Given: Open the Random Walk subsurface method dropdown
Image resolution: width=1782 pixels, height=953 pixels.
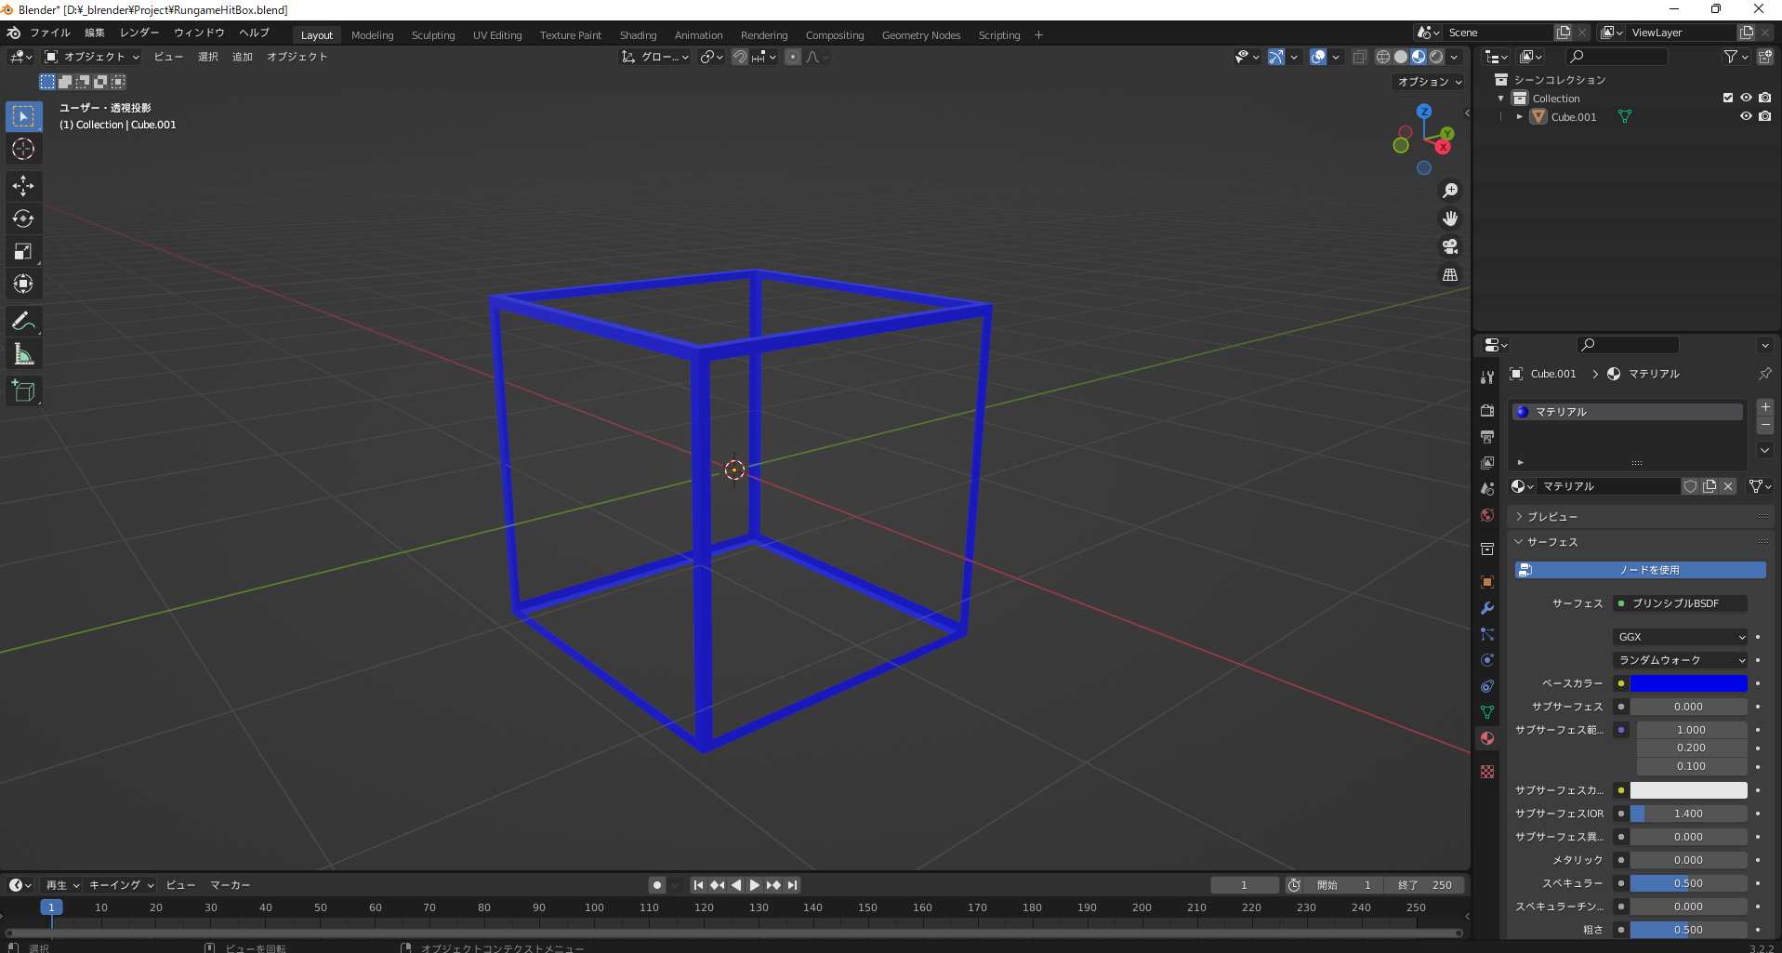Looking at the screenshot, I should 1680,660.
